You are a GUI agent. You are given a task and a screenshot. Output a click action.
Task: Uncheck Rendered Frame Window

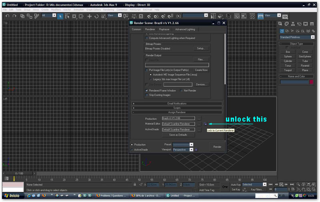[146, 90]
